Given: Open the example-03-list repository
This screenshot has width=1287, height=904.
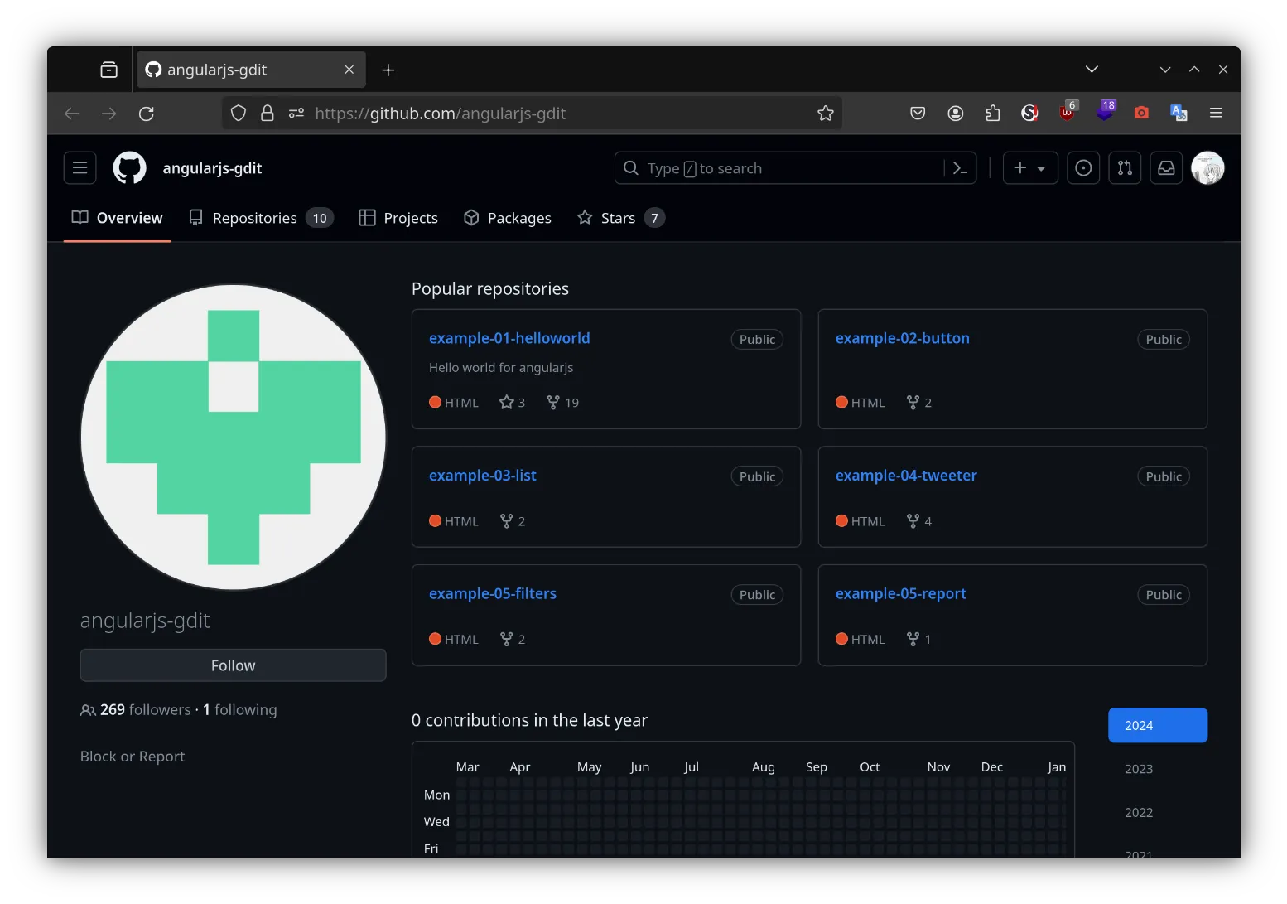Looking at the screenshot, I should pos(483,476).
